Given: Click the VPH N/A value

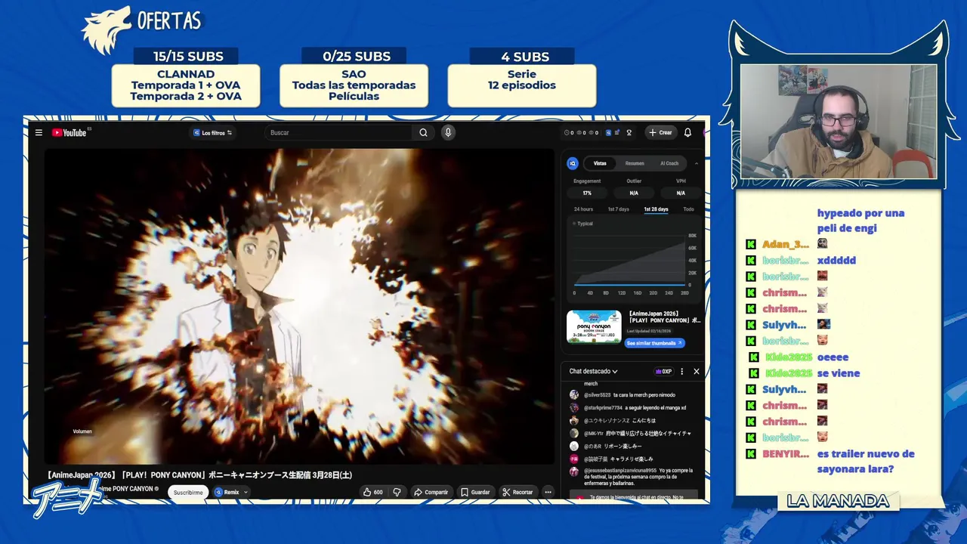Looking at the screenshot, I should click(x=681, y=193).
